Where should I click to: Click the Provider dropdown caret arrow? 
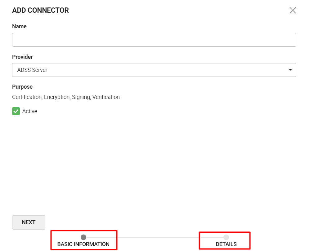290,70
